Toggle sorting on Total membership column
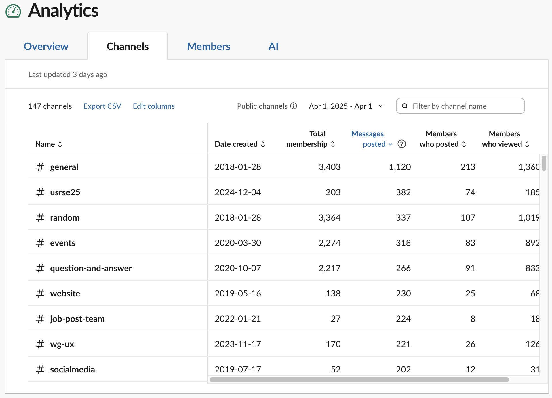 333,144
